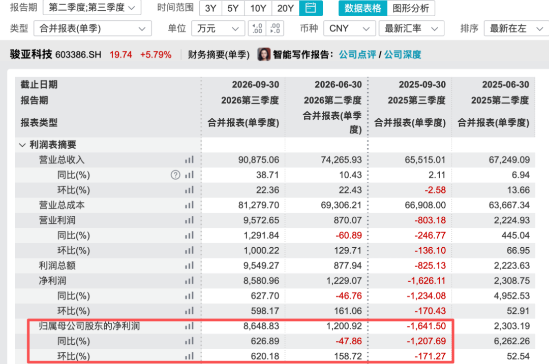
Task: Select cell -171.27 in 归属母公司 环比
Action: (431, 356)
